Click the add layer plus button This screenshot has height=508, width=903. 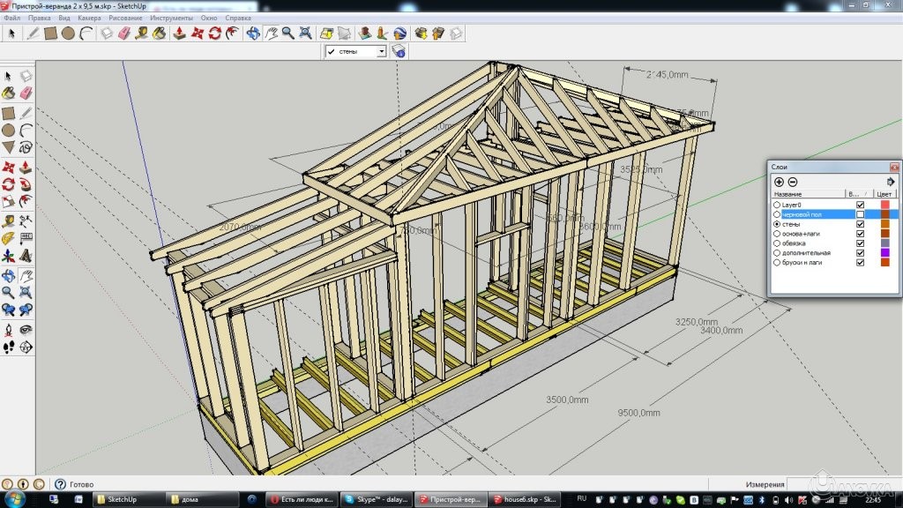(779, 181)
